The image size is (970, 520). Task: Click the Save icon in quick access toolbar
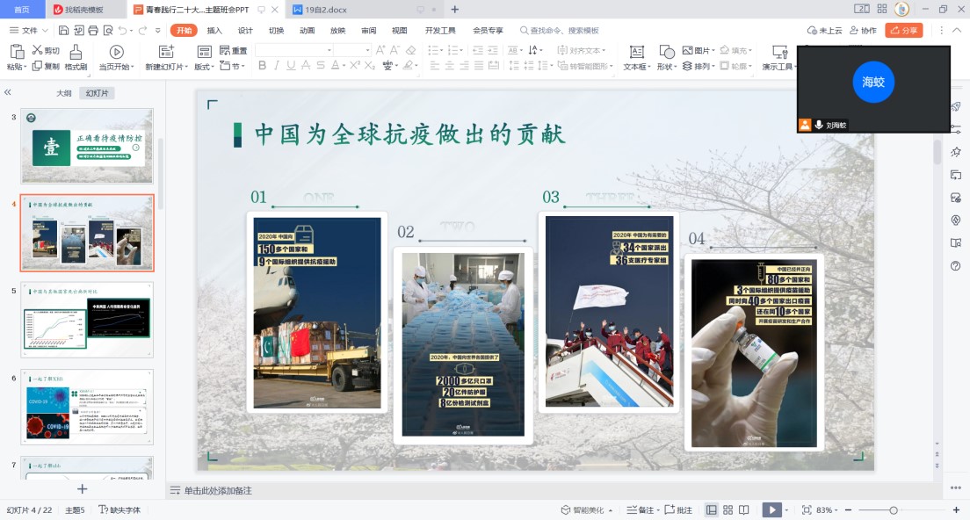[x=62, y=30]
